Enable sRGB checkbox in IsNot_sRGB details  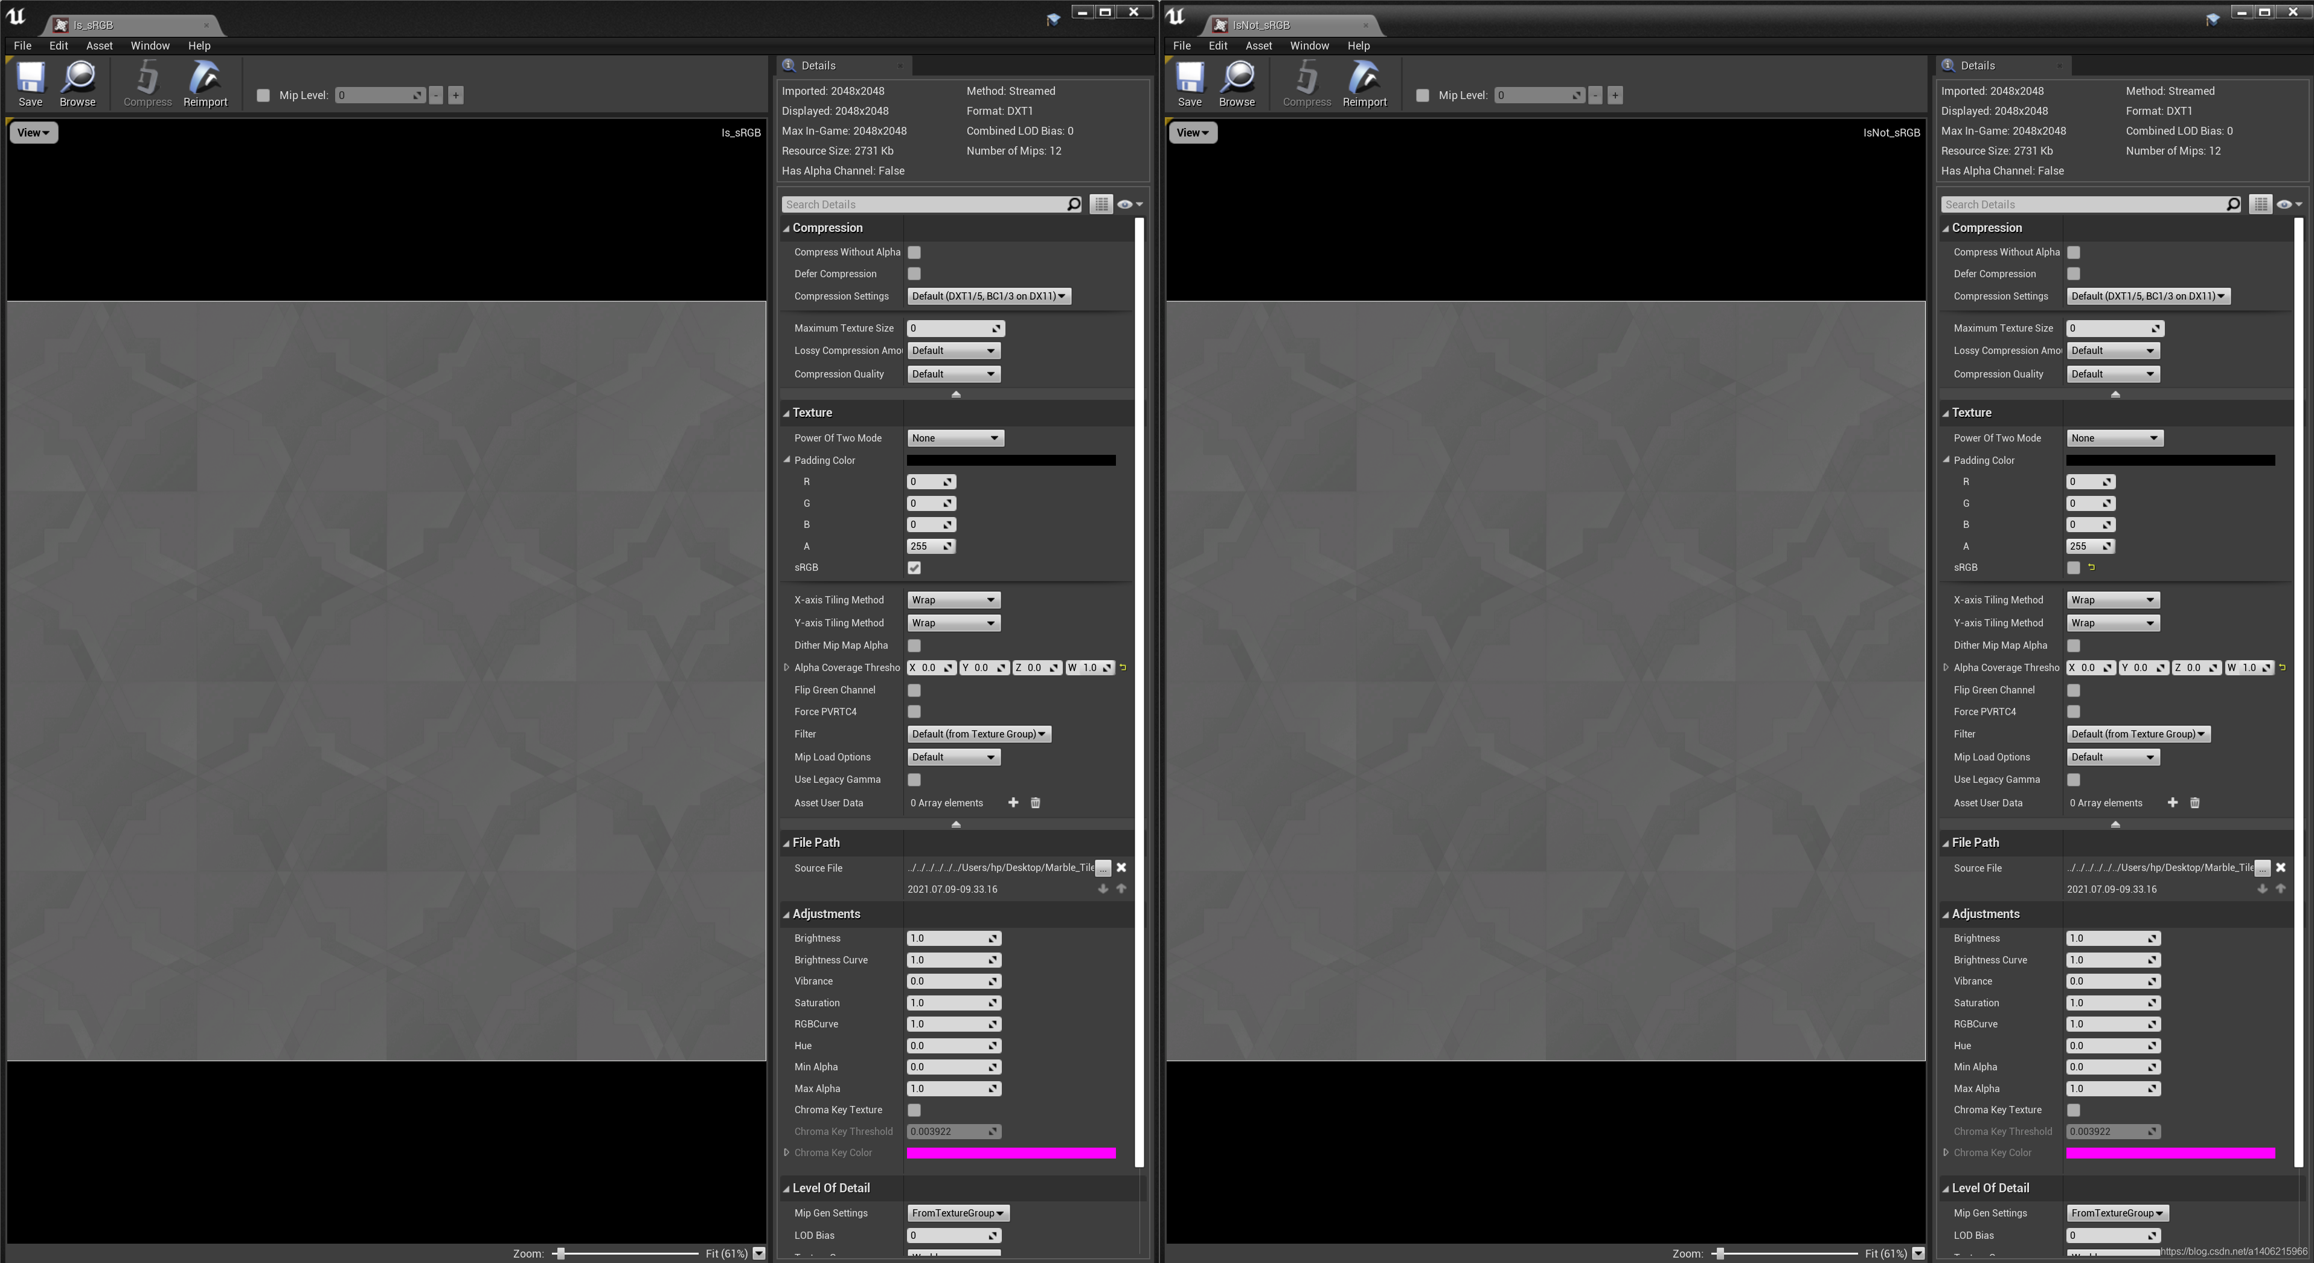click(2073, 568)
